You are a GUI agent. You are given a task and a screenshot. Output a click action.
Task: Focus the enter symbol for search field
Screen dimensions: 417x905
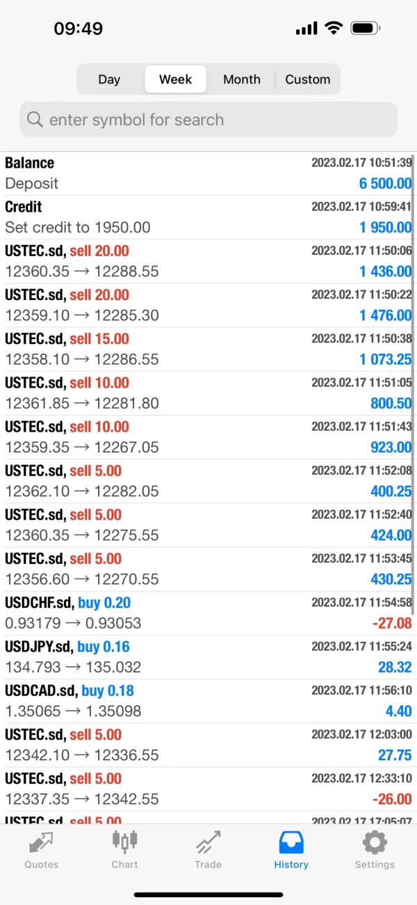click(x=215, y=120)
